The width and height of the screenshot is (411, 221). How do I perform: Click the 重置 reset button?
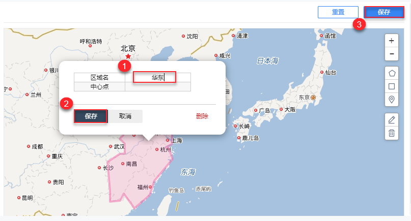[x=338, y=12]
